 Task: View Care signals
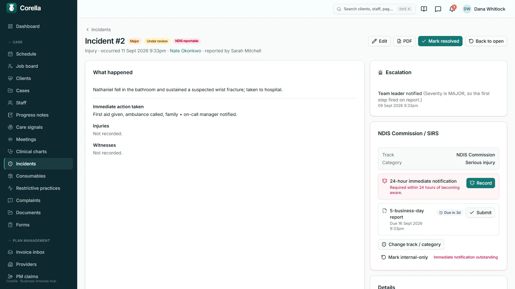point(39,127)
